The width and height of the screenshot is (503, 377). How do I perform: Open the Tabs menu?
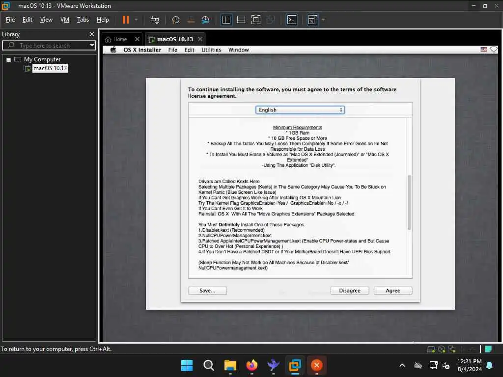83,20
